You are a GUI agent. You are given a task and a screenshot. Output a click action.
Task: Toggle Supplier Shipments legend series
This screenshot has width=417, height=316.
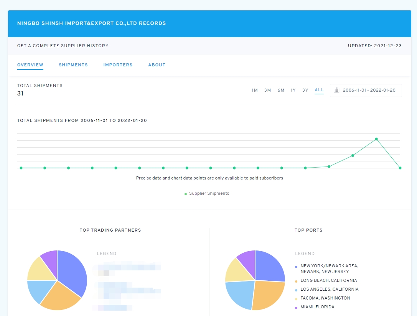pos(207,194)
